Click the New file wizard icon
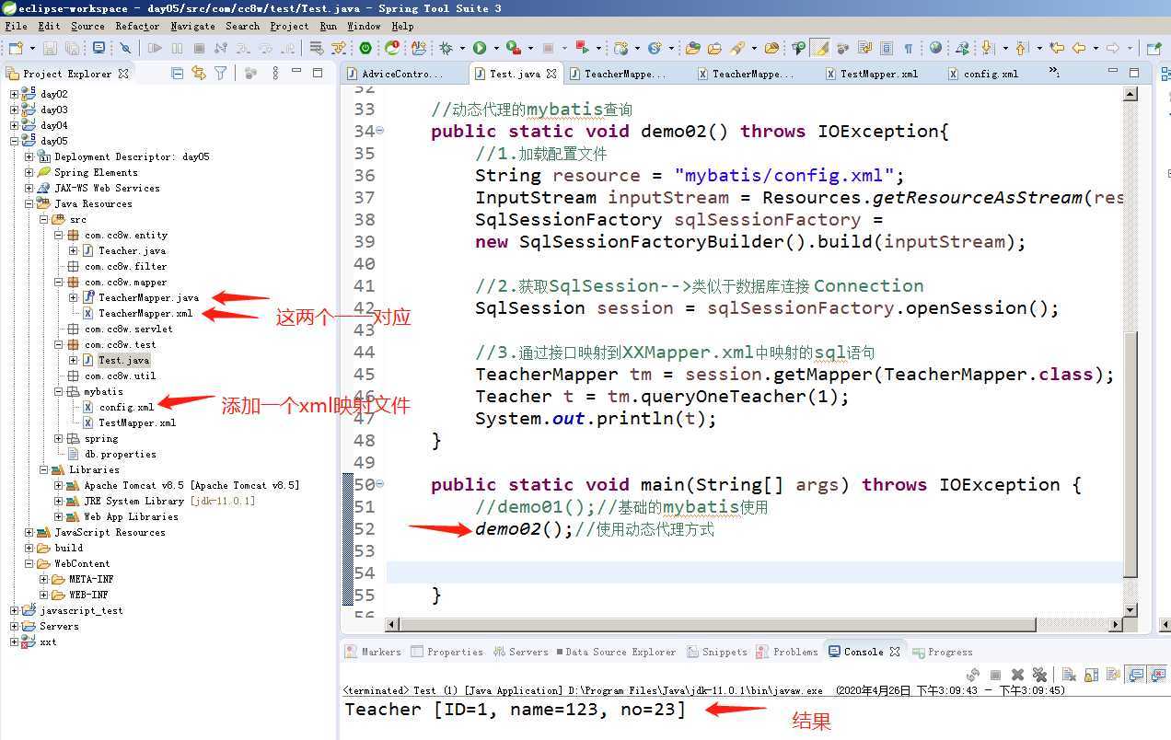 pyautogui.click(x=16, y=48)
